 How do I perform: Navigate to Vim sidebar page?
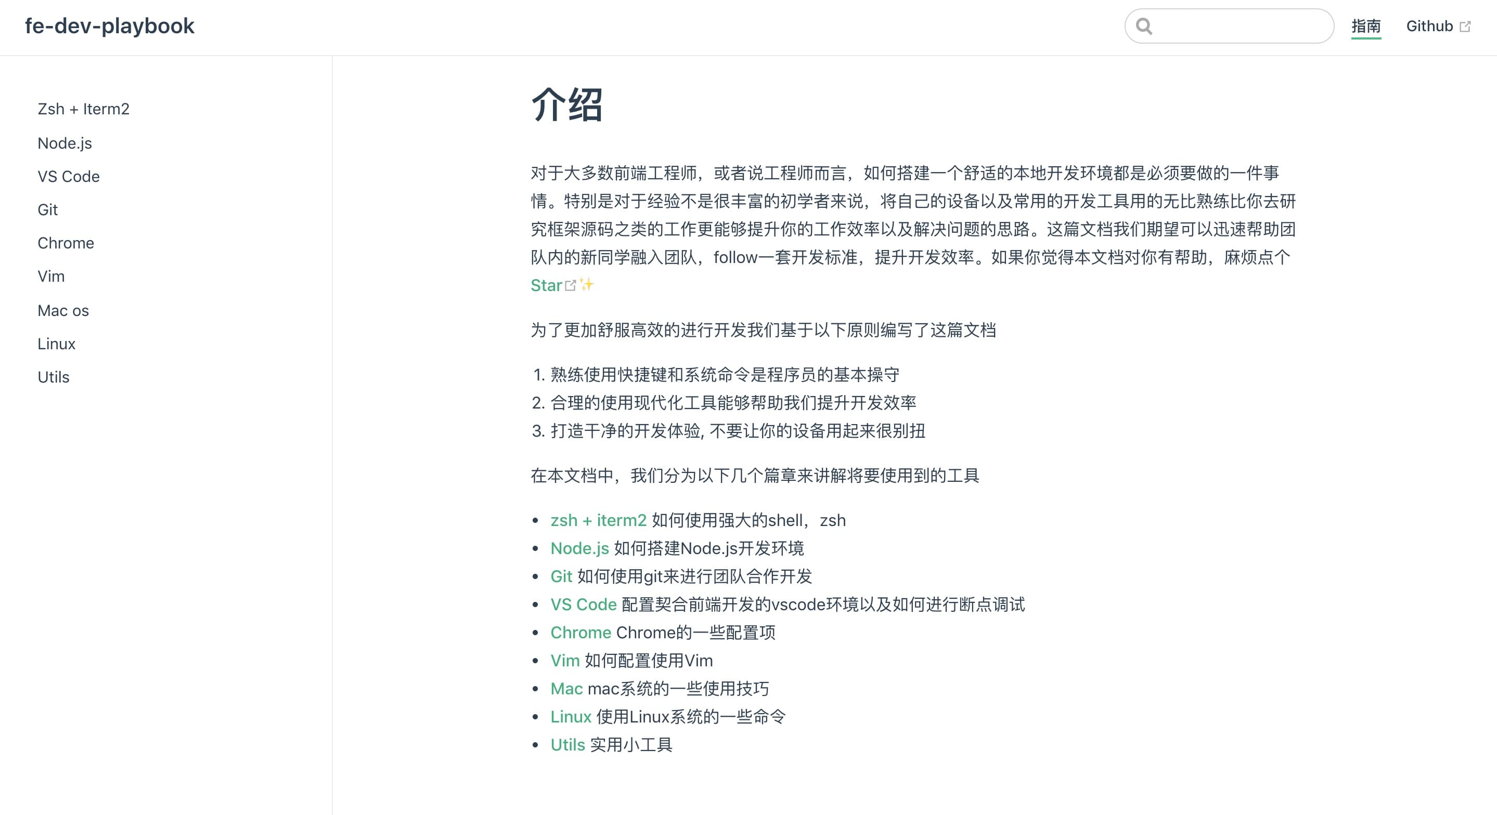pos(51,277)
